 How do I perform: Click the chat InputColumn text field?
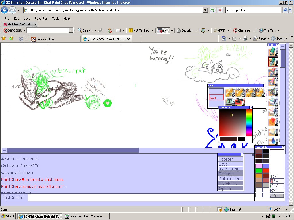(141, 198)
